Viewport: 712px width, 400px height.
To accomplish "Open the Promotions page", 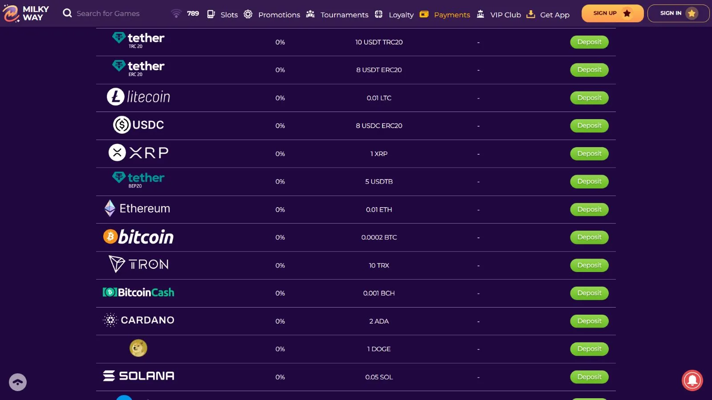I will point(279,15).
